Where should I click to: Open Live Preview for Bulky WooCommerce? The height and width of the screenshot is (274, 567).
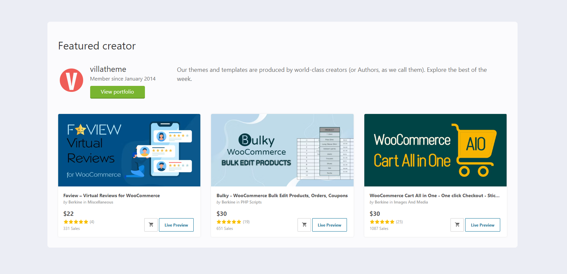click(x=330, y=225)
